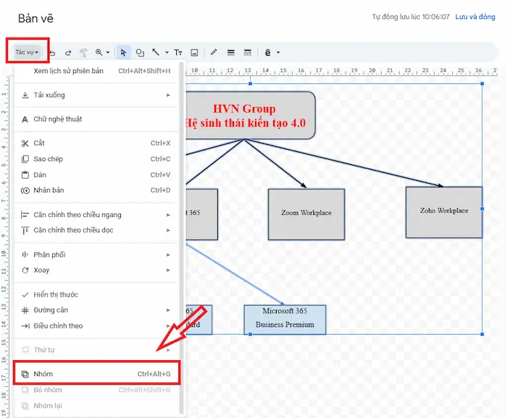Click the zoom magnifier icon
Screen dimensions: 507x418
tap(99, 52)
